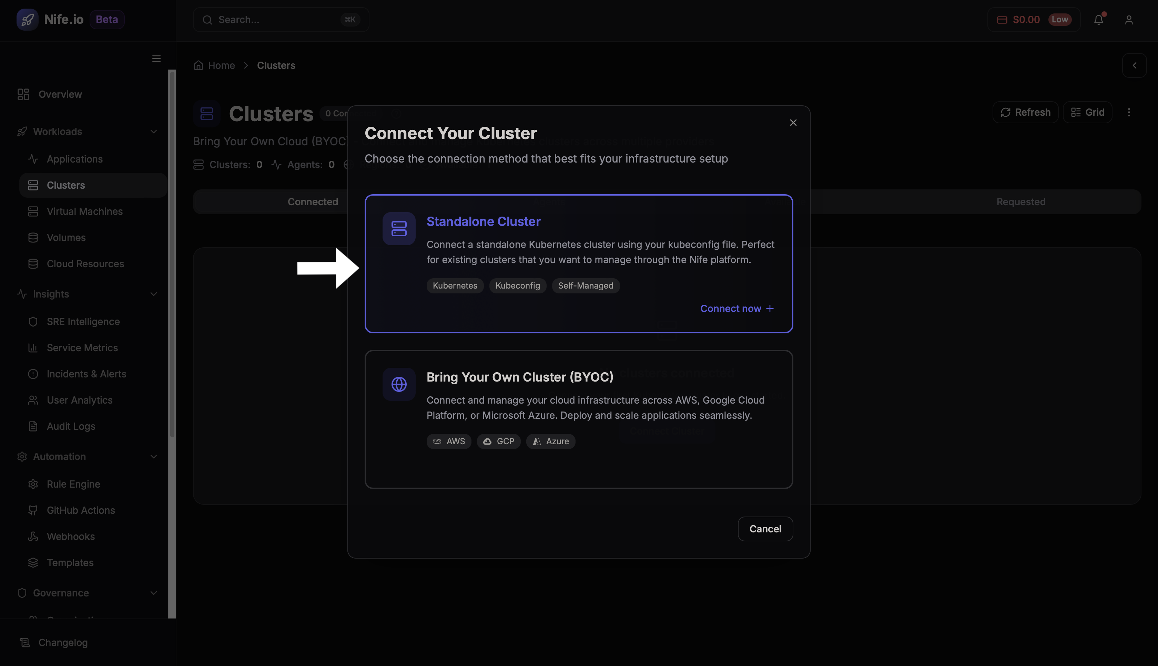Expand the Insights section

pos(154,294)
